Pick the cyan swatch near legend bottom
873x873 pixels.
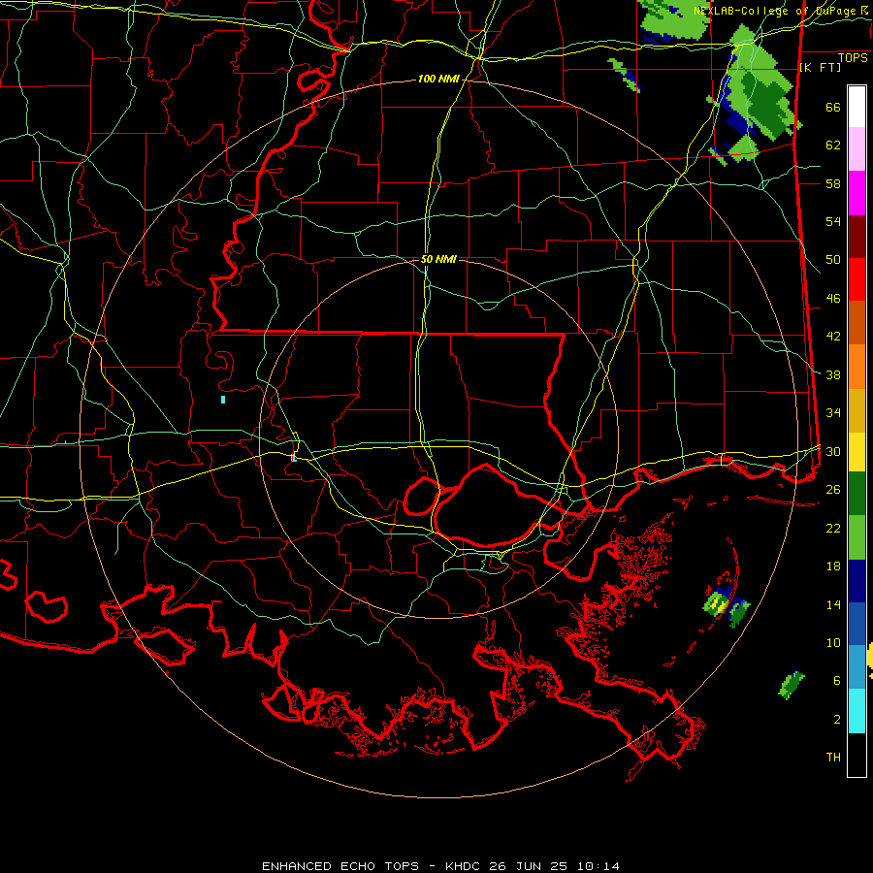(x=857, y=711)
